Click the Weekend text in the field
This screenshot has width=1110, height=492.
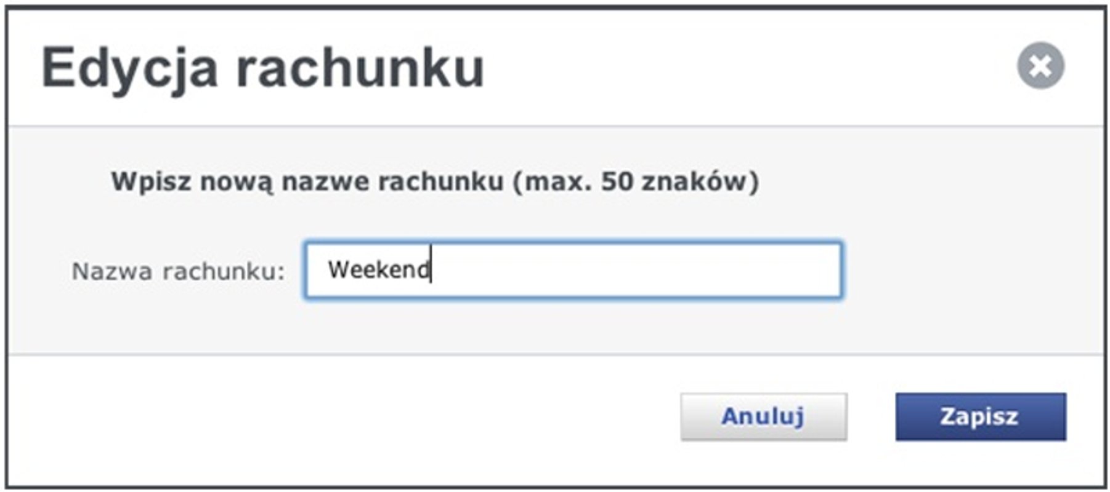pos(381,269)
